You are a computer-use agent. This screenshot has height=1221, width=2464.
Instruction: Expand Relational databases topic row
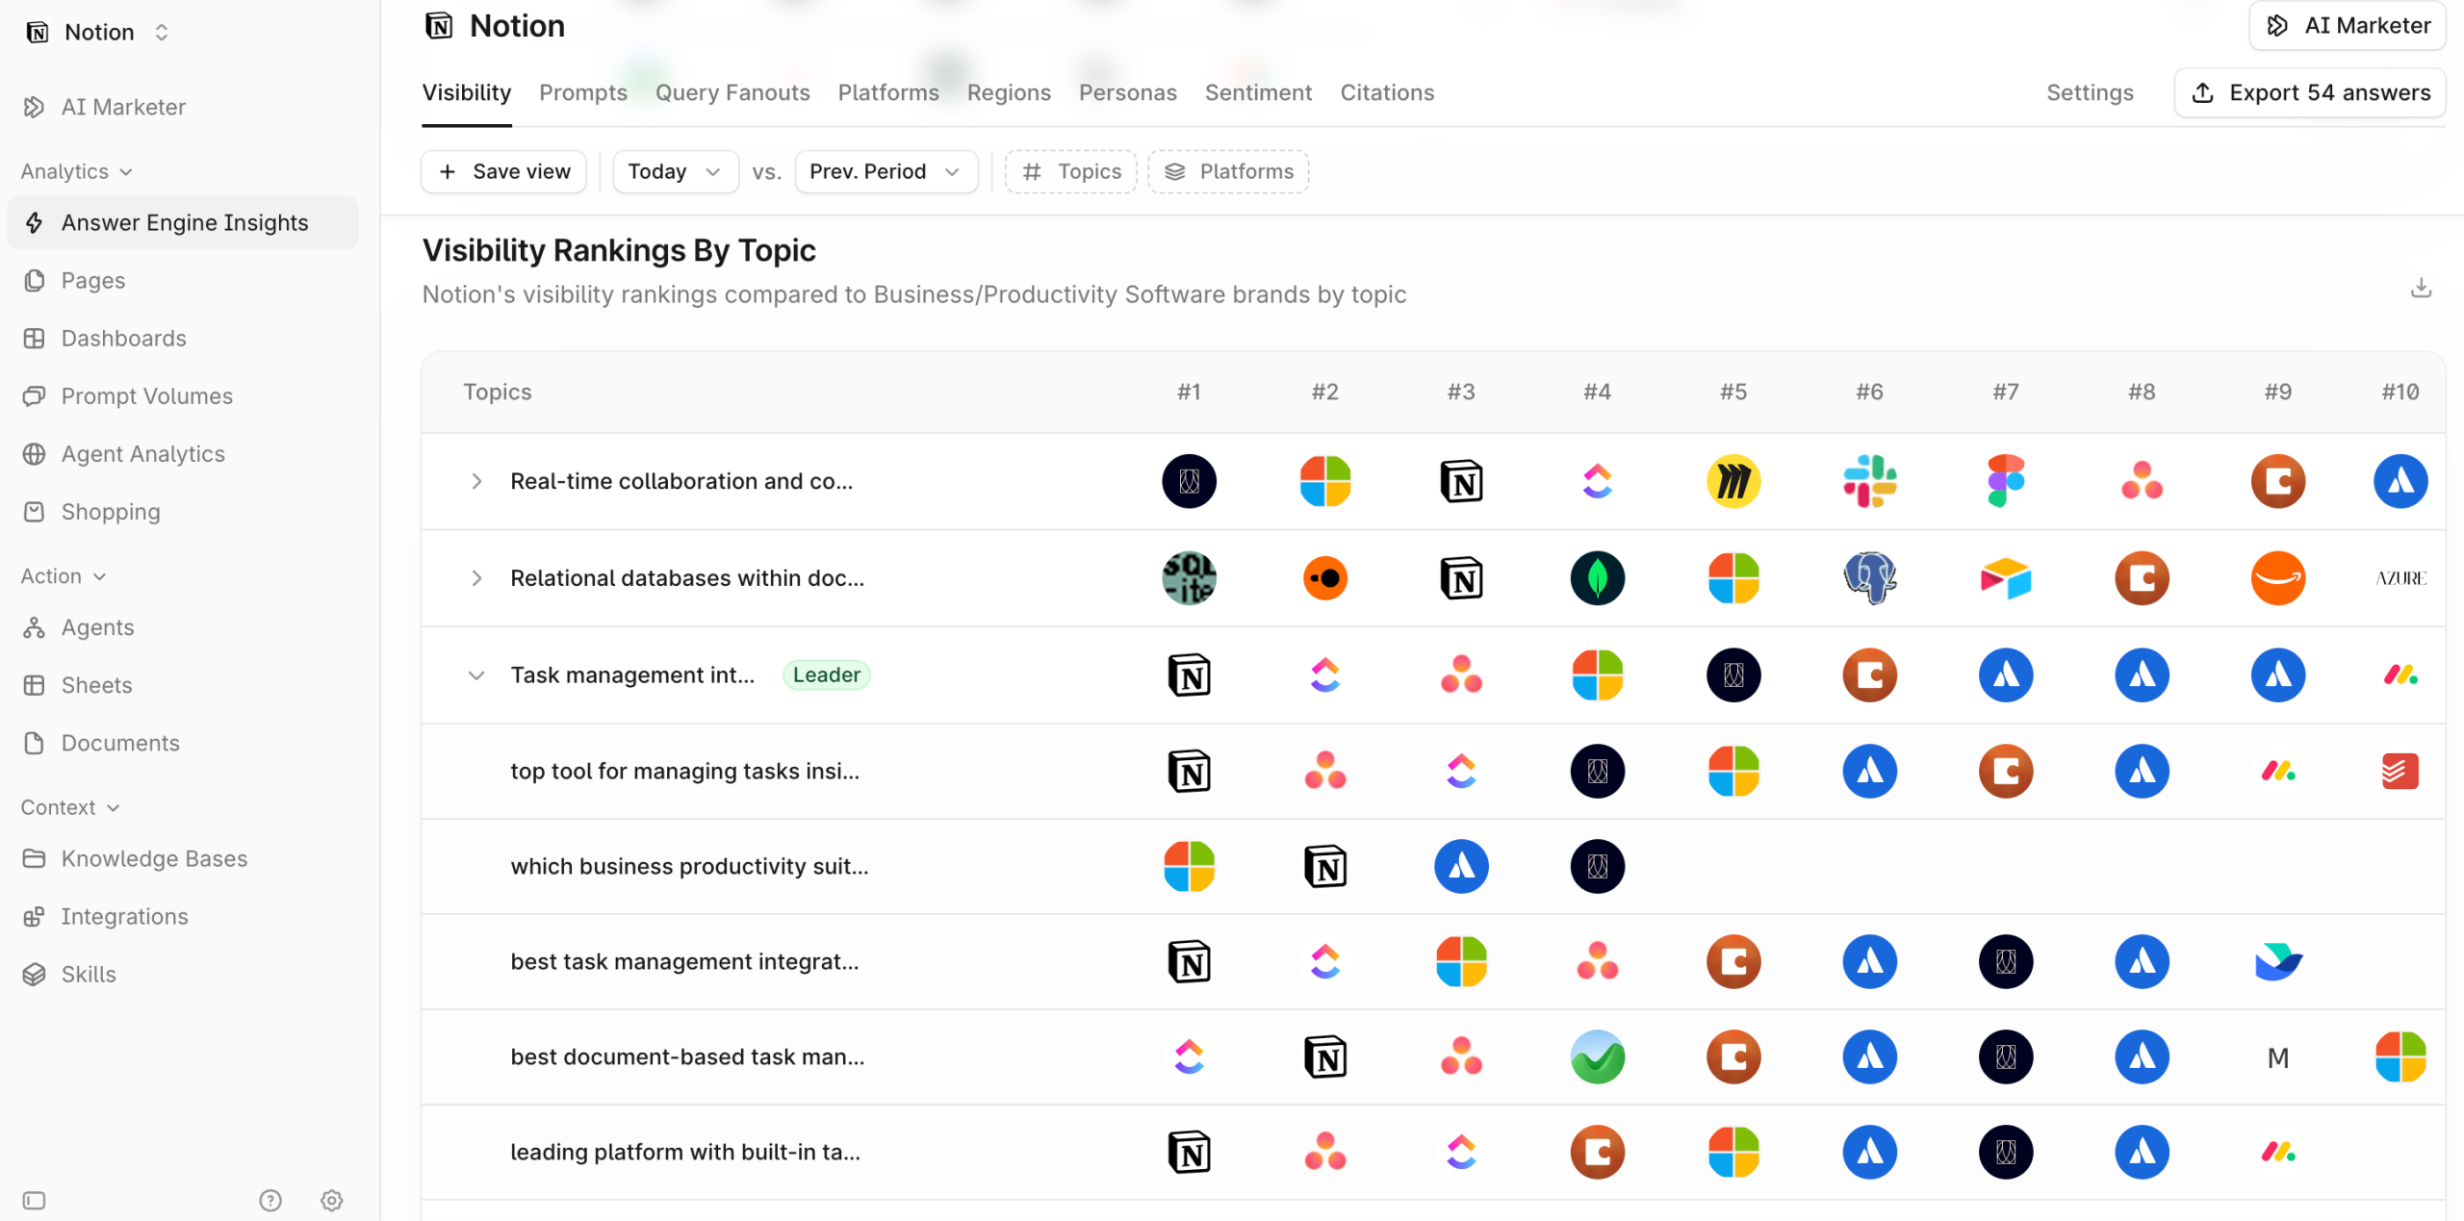pyautogui.click(x=476, y=578)
